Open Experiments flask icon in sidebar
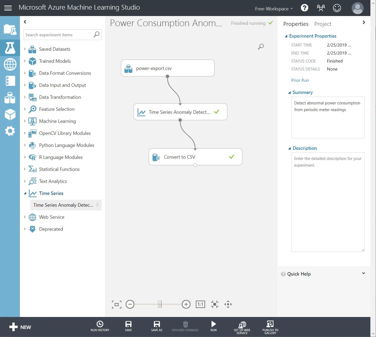 (10, 48)
